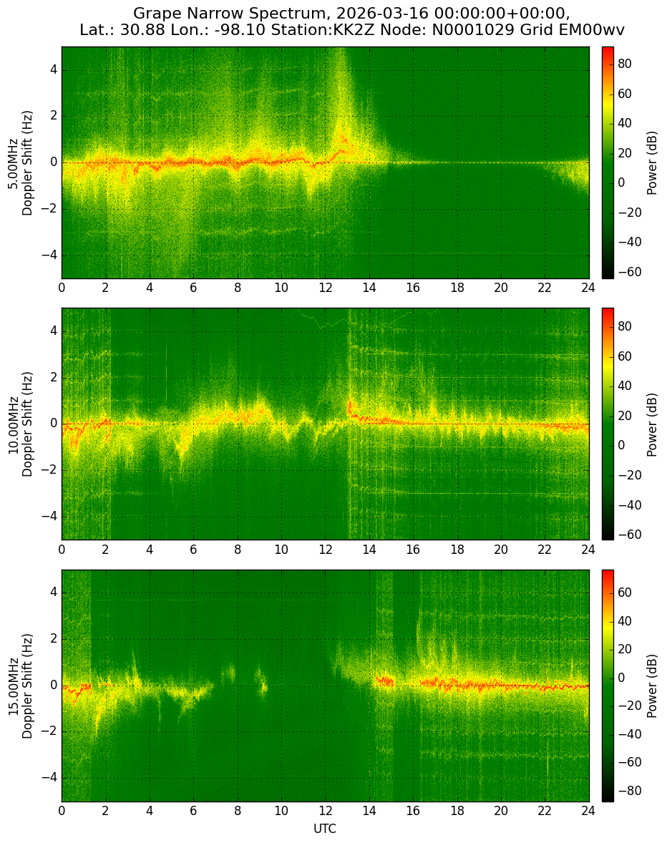This screenshot has width=667, height=843.
Task: Click the 16 UTC tick under the middle plot
Action: (413, 550)
